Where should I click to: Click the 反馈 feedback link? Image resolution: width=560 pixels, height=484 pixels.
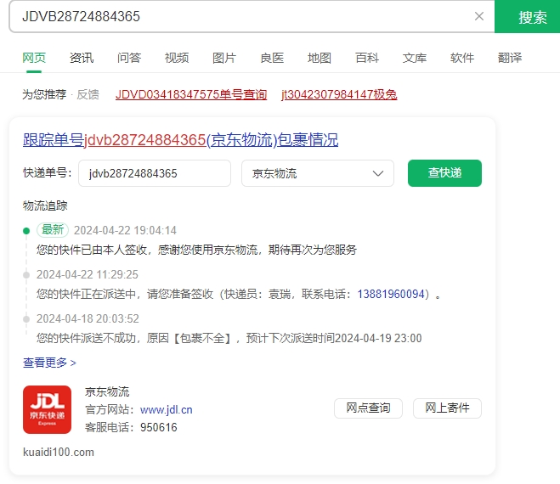(88, 94)
